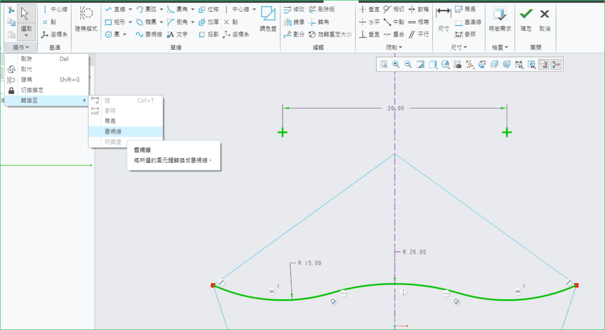Open the 調色盤 (palette) tool

click(268, 18)
